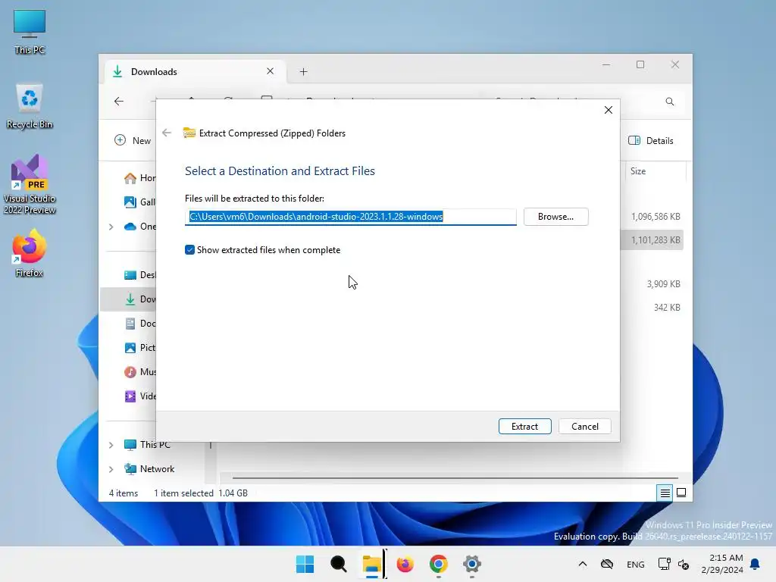
Task: Open This PC desktop shortcut
Action: (x=30, y=32)
